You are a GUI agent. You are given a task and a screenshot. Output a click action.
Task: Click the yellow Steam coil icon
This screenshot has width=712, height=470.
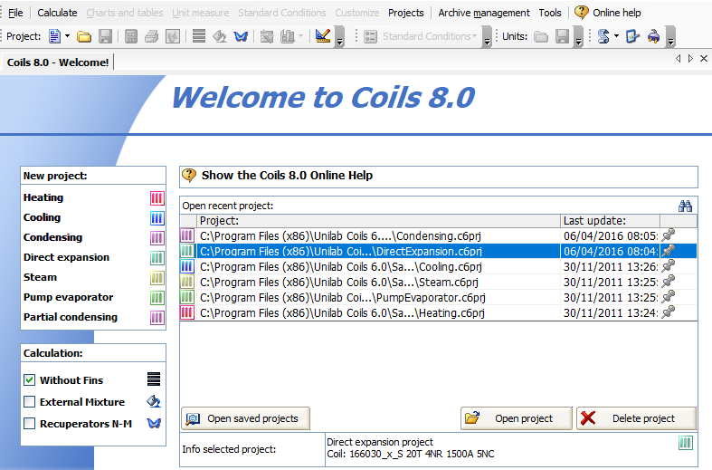click(x=157, y=278)
